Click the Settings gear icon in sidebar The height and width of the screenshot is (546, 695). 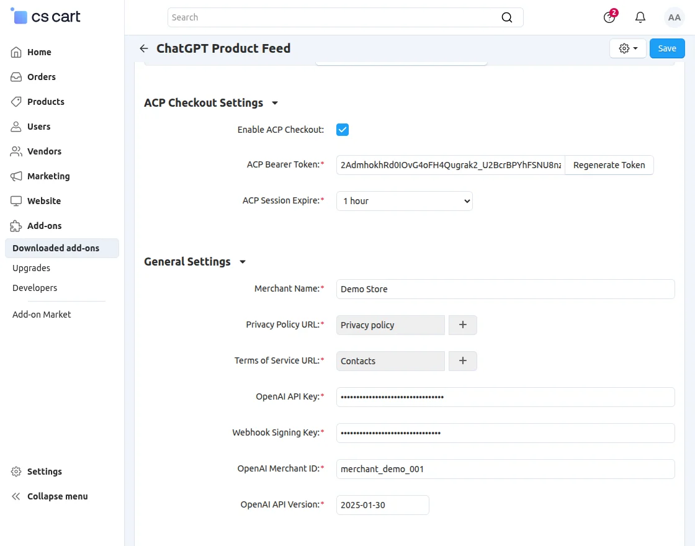click(x=16, y=472)
